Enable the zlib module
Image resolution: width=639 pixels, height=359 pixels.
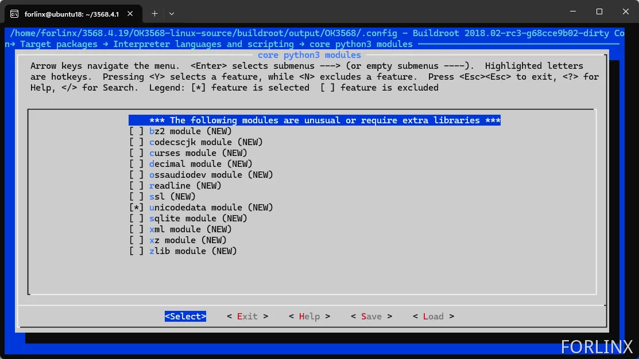pos(136,251)
